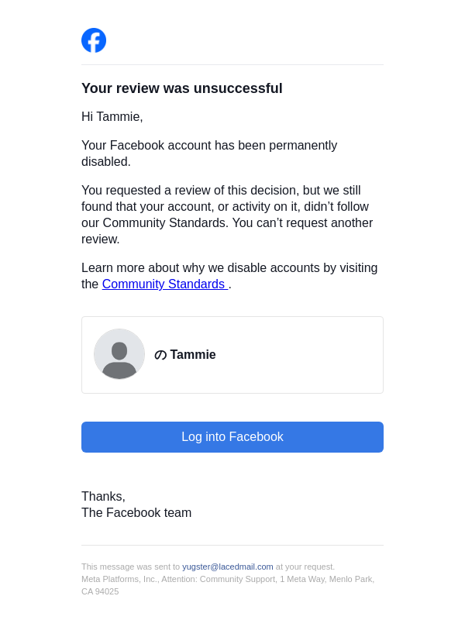Click the "Your review was unsuccessful" heading
Viewport: 465px width, 627px height.
tap(182, 88)
